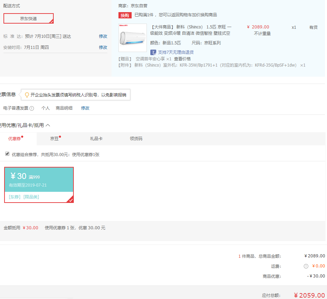327x299 pixels.
Task: Click 空调首年安心享 gift text
Action: (150, 59)
